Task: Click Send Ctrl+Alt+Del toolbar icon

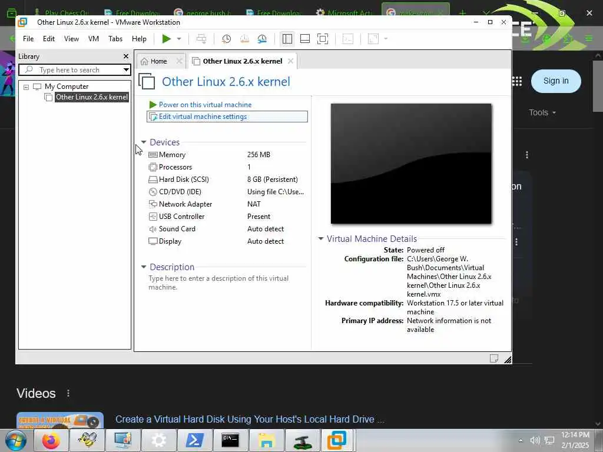Action: 201,39
